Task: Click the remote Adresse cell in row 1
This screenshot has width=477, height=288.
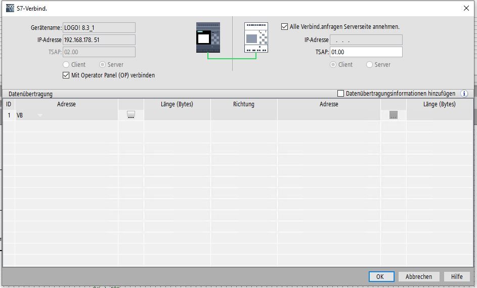Action: pyautogui.click(x=329, y=115)
